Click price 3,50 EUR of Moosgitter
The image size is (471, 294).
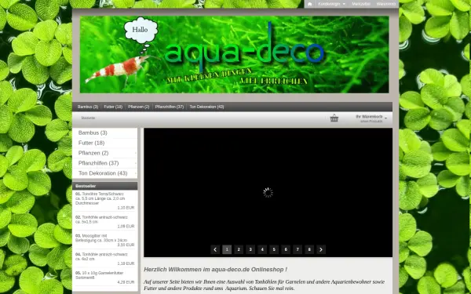126,245
